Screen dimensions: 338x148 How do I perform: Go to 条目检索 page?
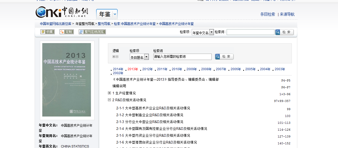(268, 14)
